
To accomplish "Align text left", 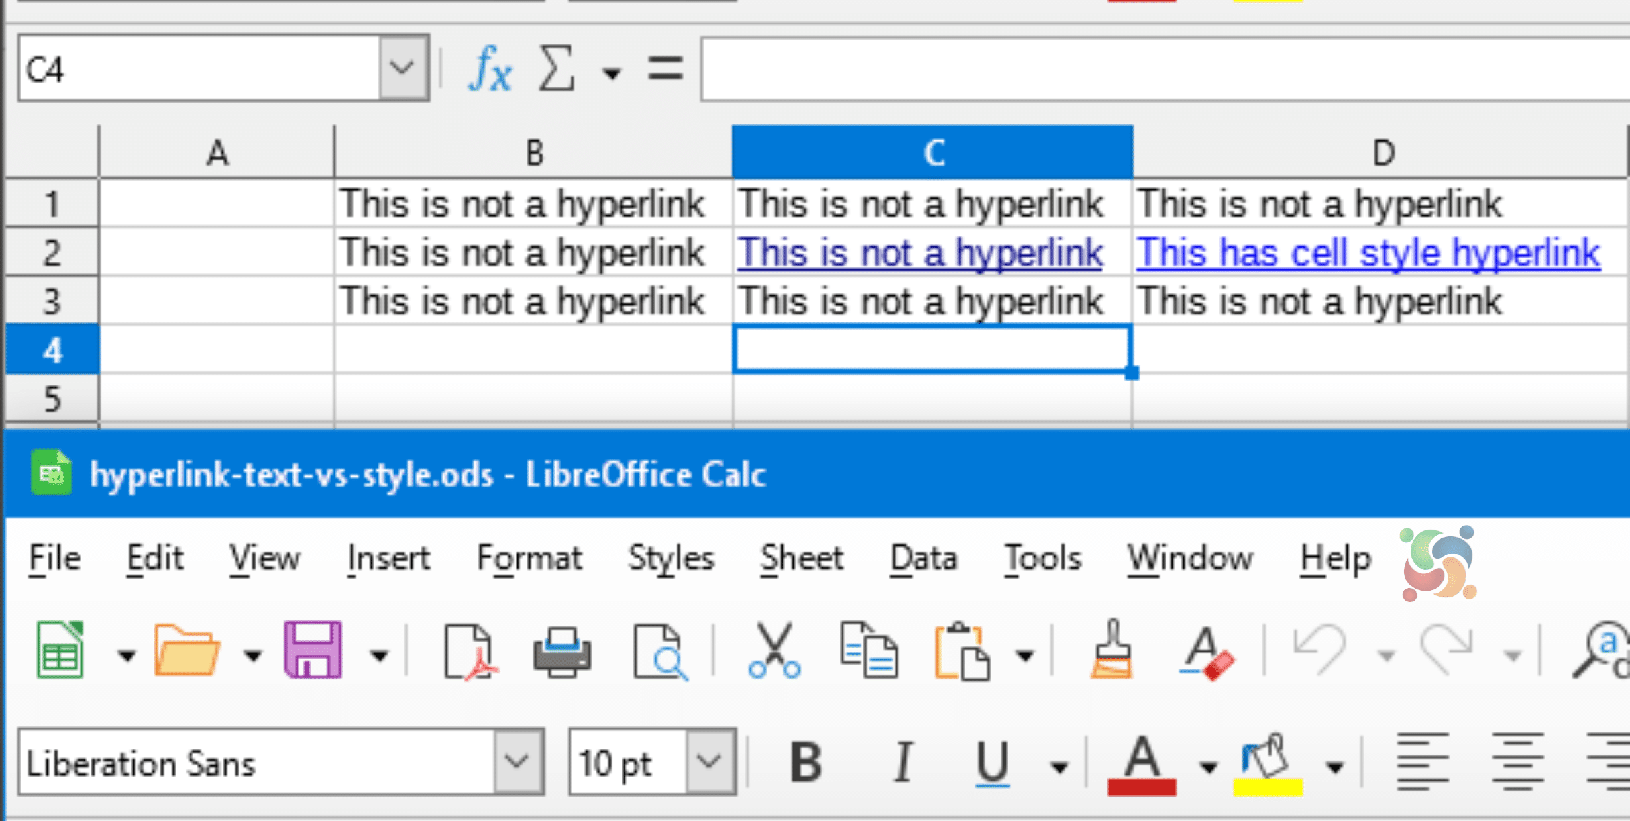I will pos(1423,763).
